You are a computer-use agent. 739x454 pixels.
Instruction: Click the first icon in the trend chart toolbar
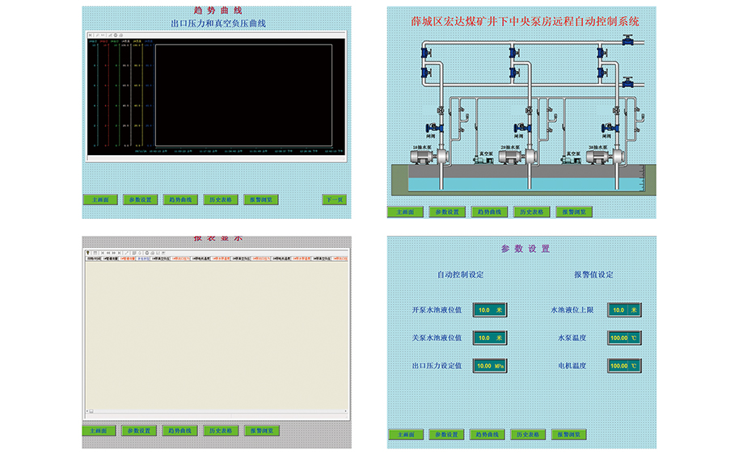click(91, 35)
